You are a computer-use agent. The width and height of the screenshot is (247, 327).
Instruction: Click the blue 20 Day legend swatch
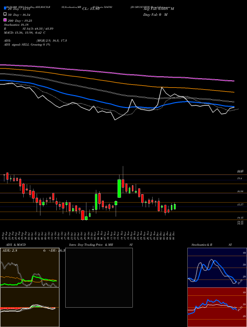(5, 8)
